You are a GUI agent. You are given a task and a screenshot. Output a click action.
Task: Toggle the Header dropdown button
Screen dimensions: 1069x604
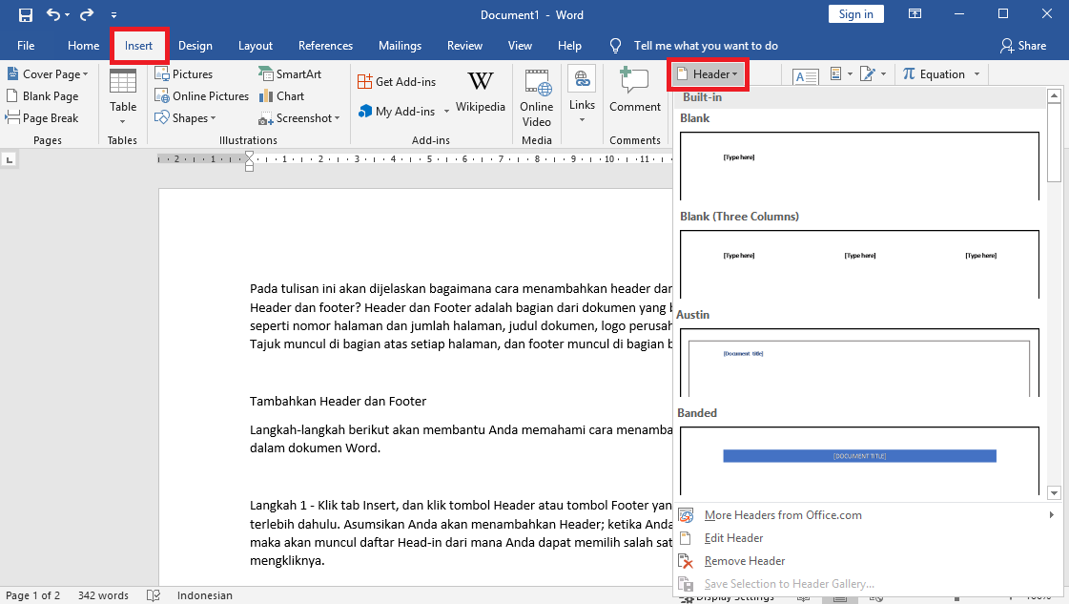pyautogui.click(x=709, y=74)
